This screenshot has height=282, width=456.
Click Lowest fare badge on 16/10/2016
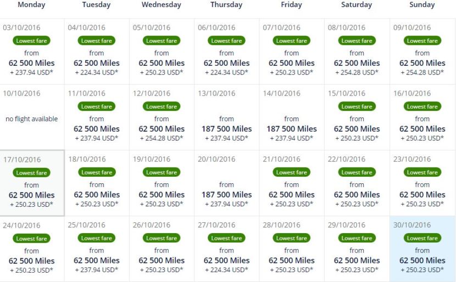[422, 106]
